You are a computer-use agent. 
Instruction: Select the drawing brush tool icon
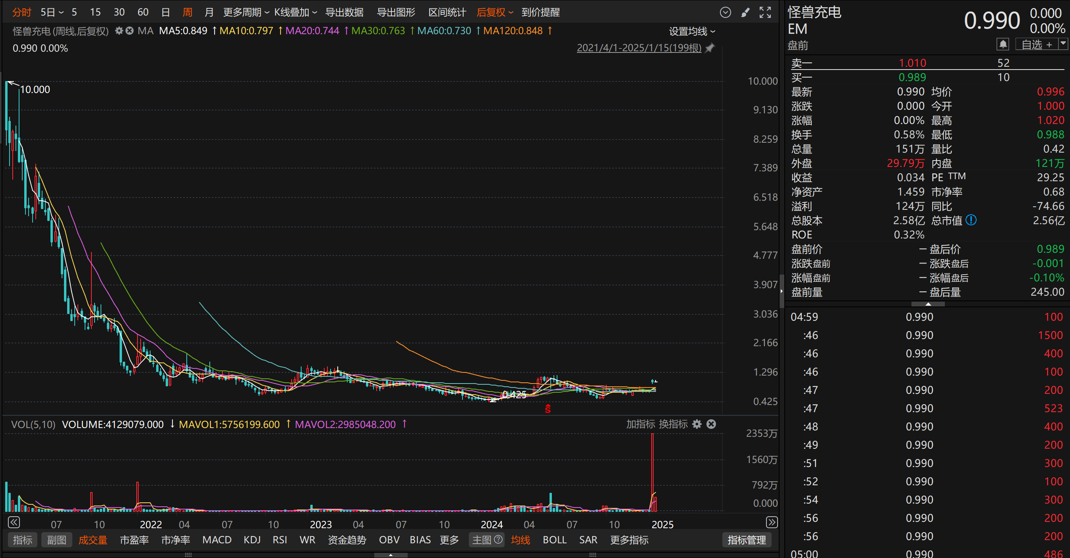pyautogui.click(x=745, y=12)
